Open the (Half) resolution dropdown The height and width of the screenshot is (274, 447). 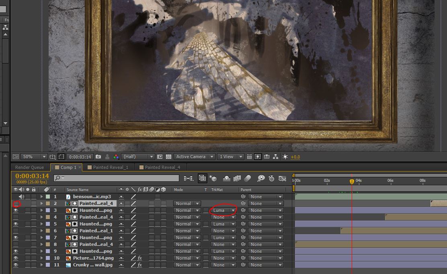tap(138, 157)
